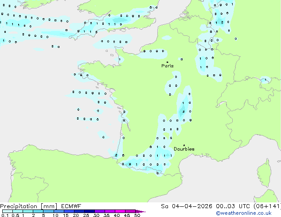Viewport: 281px width, 217px height.
Task: Click the '0.5' legend scale value
Action: tap(16, 215)
